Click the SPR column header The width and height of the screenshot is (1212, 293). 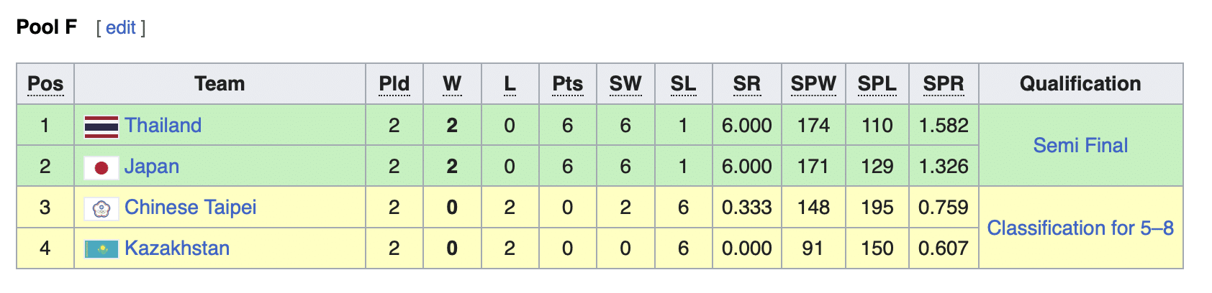point(943,84)
